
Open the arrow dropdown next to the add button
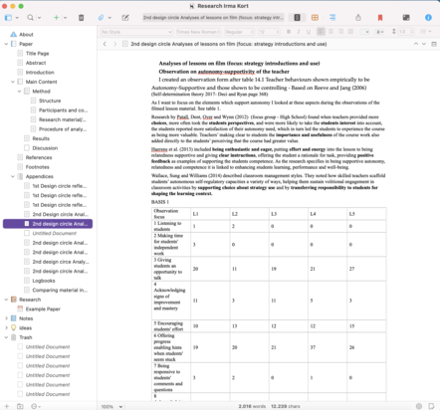tap(65, 18)
